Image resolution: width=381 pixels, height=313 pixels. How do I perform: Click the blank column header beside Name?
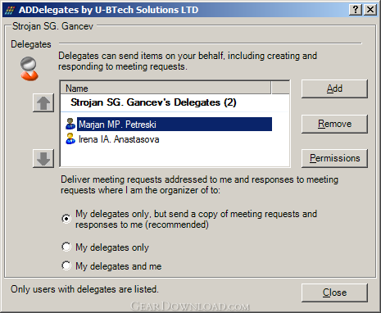[x=280, y=88]
